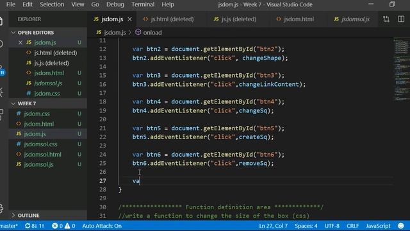Select jsdomsol.js in Open Editors list

(x=48, y=83)
